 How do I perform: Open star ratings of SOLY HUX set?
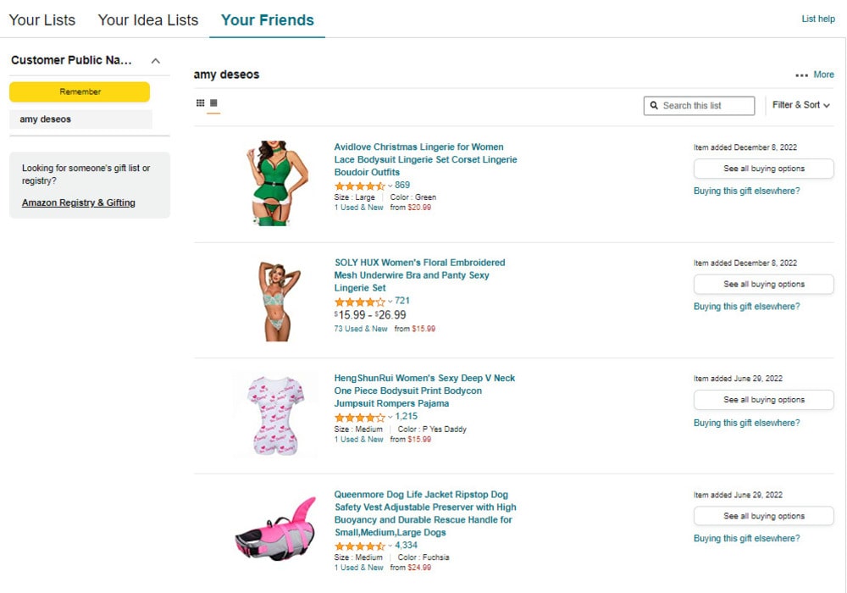pyautogui.click(x=360, y=302)
